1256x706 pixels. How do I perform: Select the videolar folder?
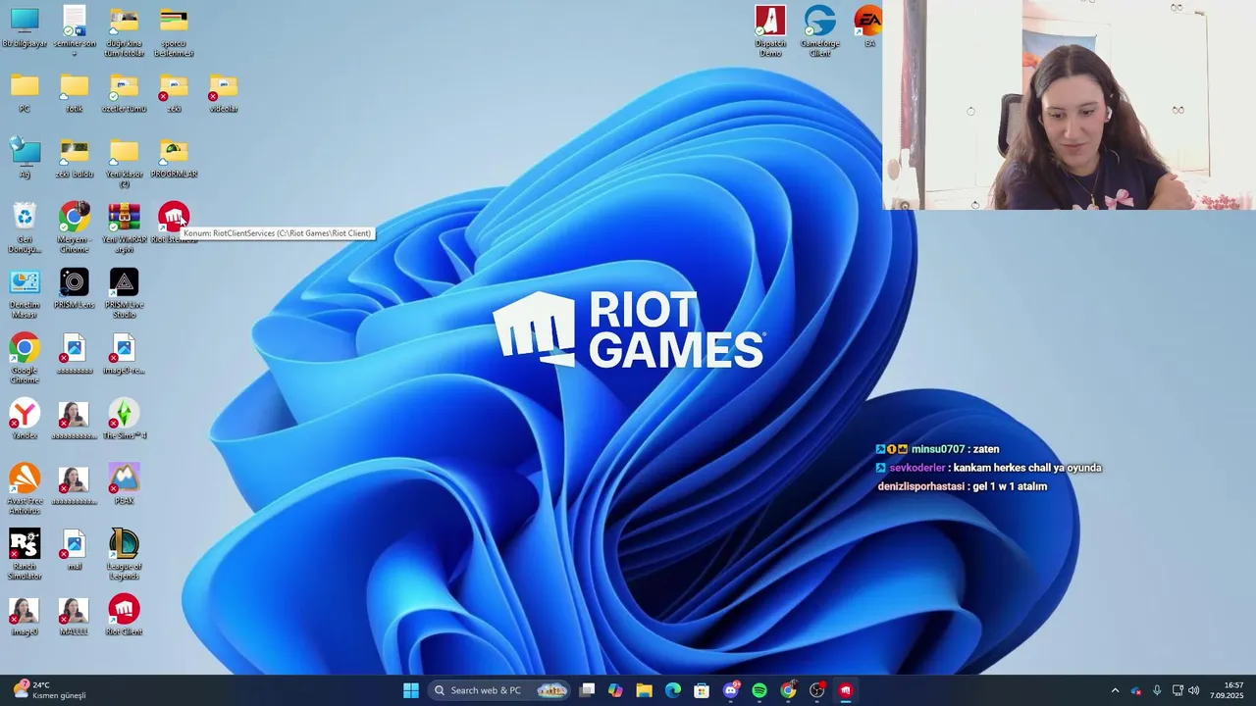click(224, 93)
